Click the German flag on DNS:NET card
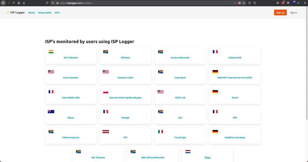 [x=215, y=72]
